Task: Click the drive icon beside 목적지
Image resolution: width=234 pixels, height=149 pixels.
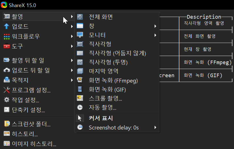Action: pyautogui.click(x=7, y=80)
